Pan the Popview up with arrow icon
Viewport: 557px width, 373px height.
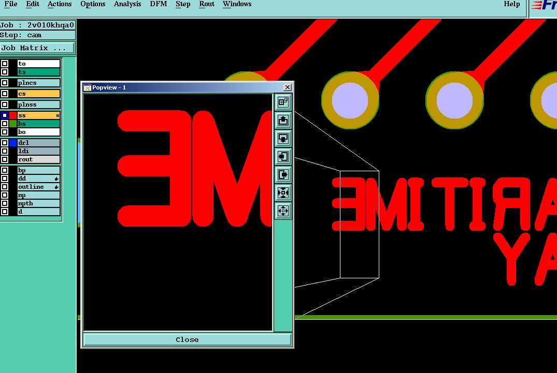283,120
